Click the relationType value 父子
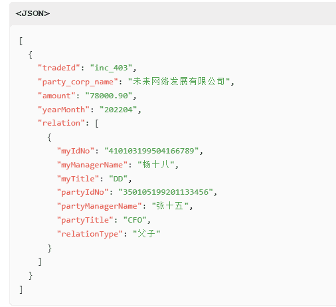 (x=146, y=234)
